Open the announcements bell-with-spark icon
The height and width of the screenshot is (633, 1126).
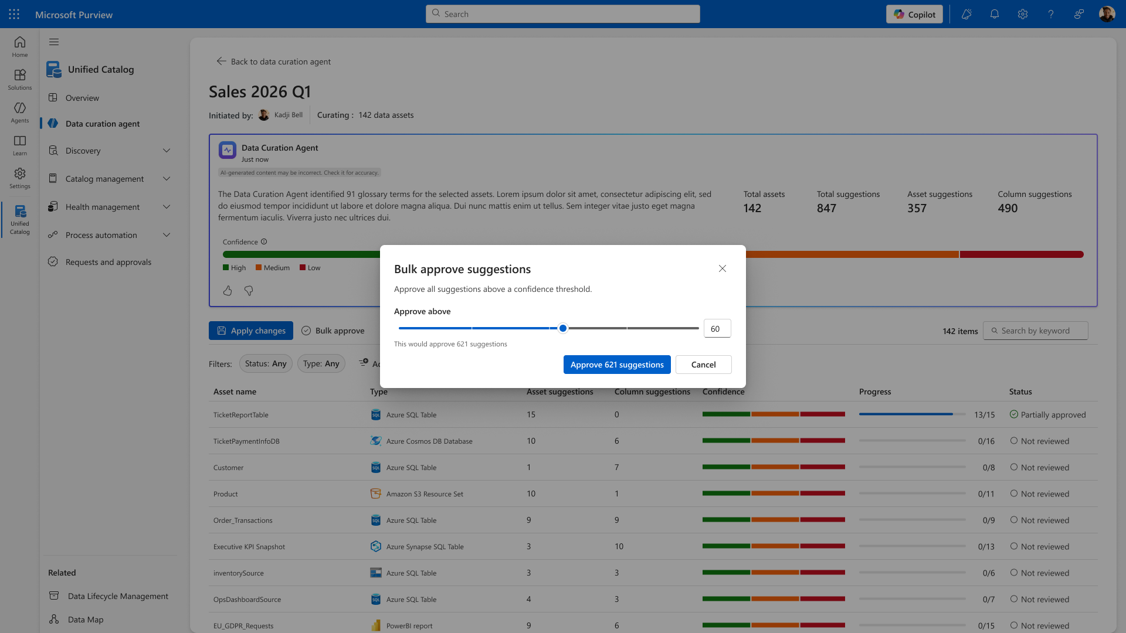tap(966, 14)
